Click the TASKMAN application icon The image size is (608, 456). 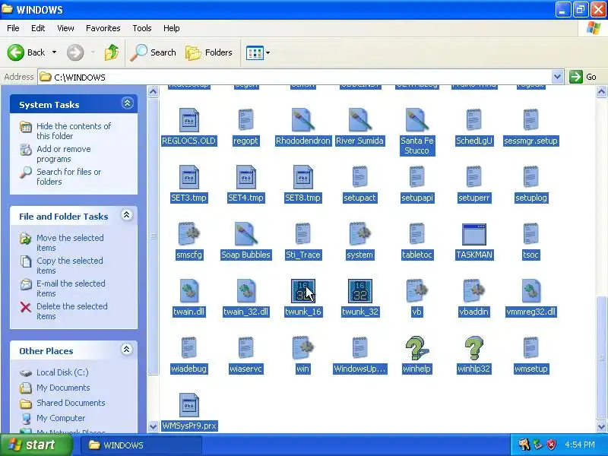(473, 234)
